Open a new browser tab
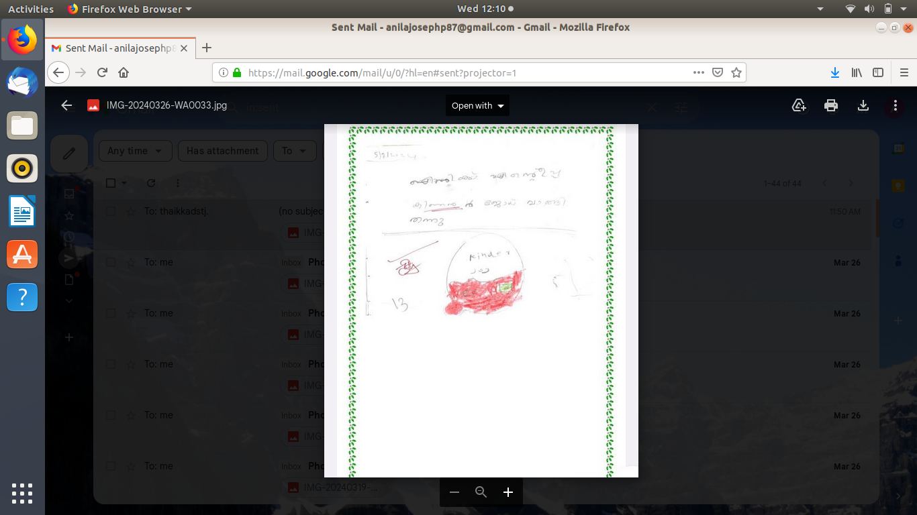Screen dimensions: 917x515 [x=207, y=48]
